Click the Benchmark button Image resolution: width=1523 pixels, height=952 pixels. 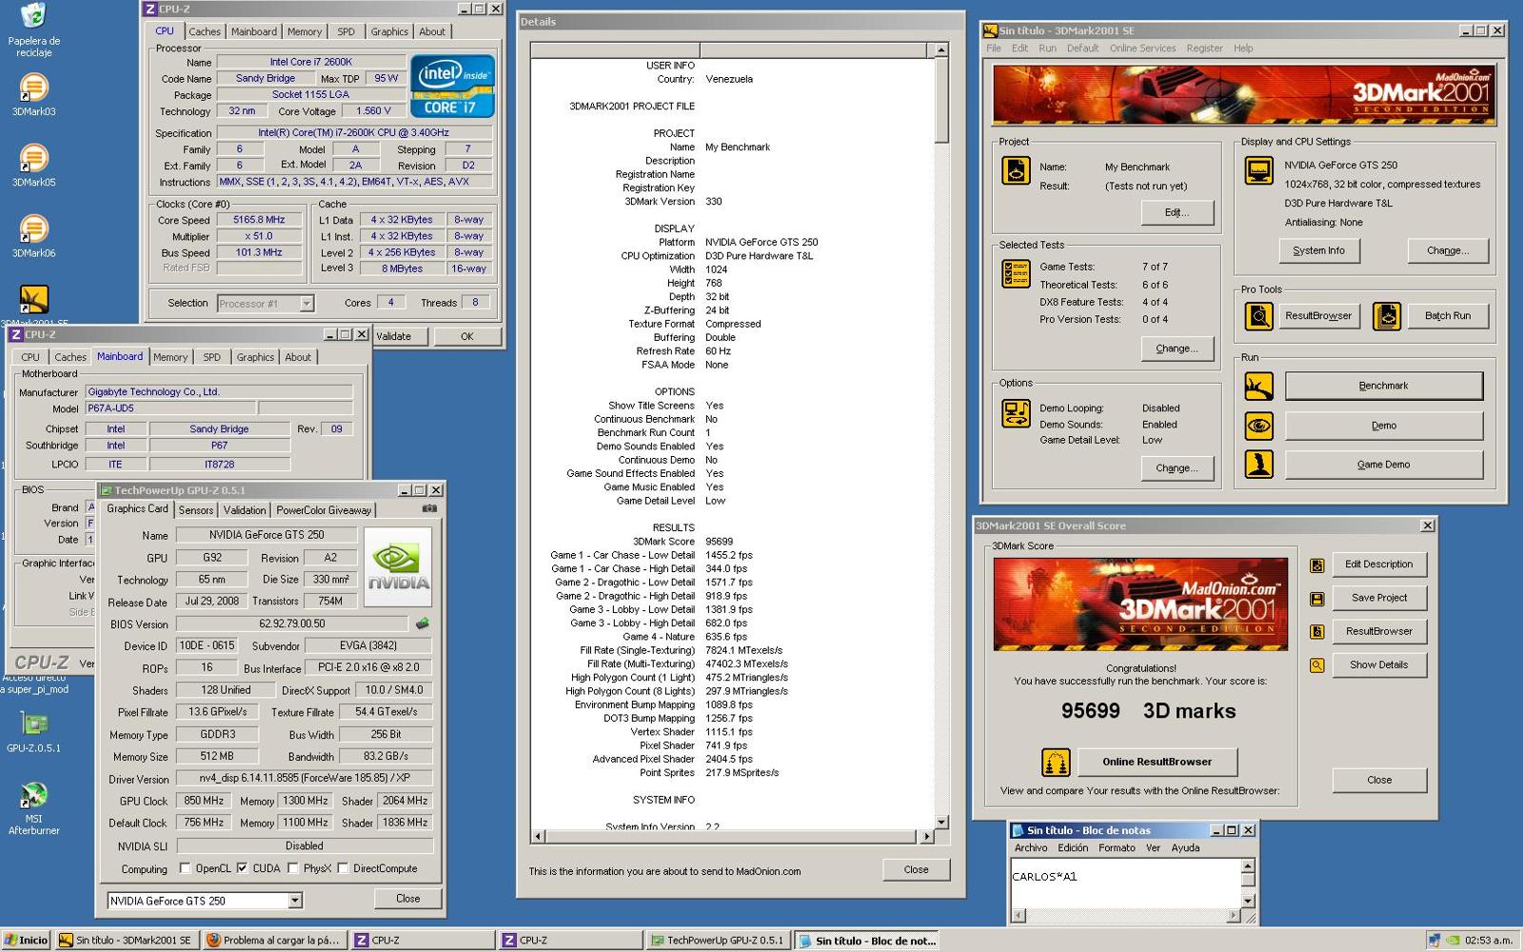pyautogui.click(x=1384, y=386)
